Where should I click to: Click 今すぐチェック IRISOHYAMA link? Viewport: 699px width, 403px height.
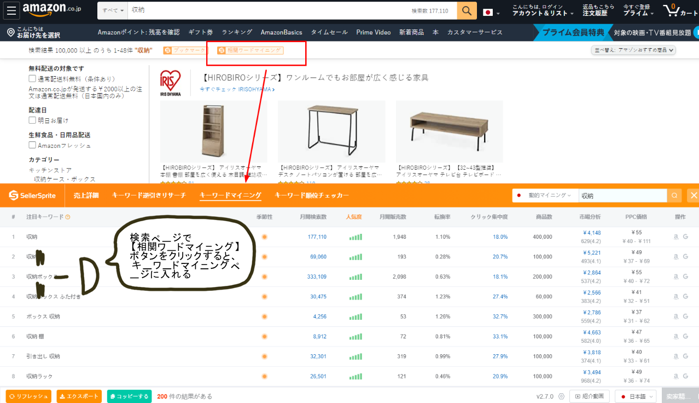[237, 89]
